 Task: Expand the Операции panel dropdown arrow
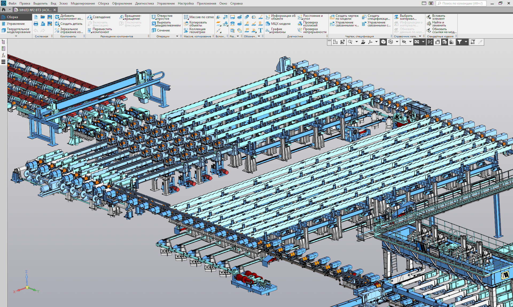(x=177, y=37)
